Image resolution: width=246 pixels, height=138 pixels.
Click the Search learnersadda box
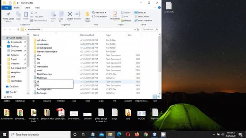[150, 30]
